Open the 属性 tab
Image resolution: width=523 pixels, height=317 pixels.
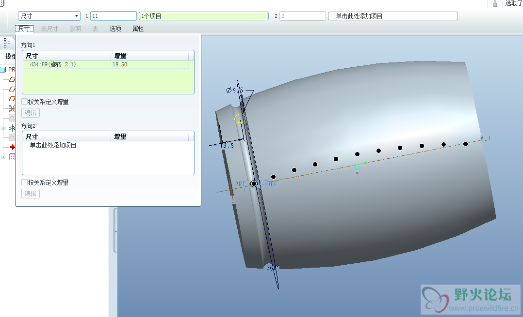tap(138, 29)
